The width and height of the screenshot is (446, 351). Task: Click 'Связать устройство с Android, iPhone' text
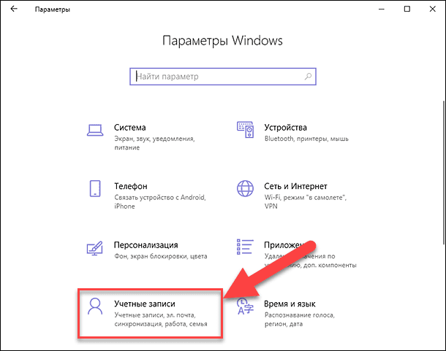[160, 202]
